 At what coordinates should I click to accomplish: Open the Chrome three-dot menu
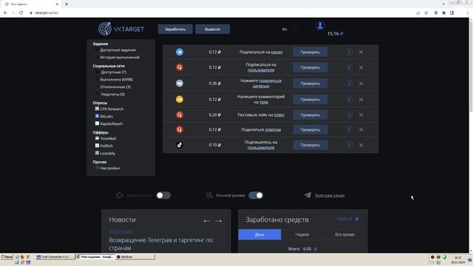(x=468, y=13)
